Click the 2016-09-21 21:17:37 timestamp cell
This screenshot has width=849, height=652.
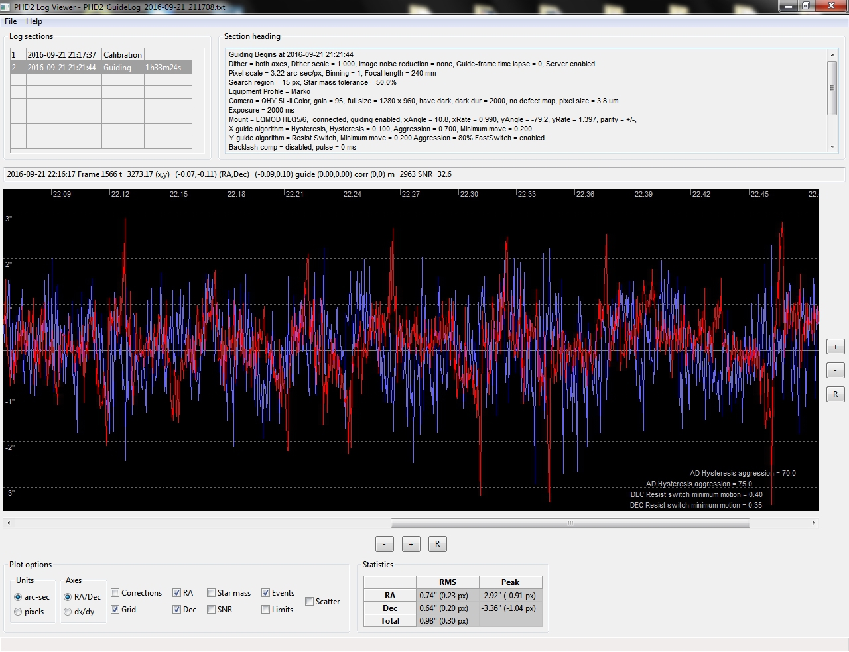coord(62,55)
